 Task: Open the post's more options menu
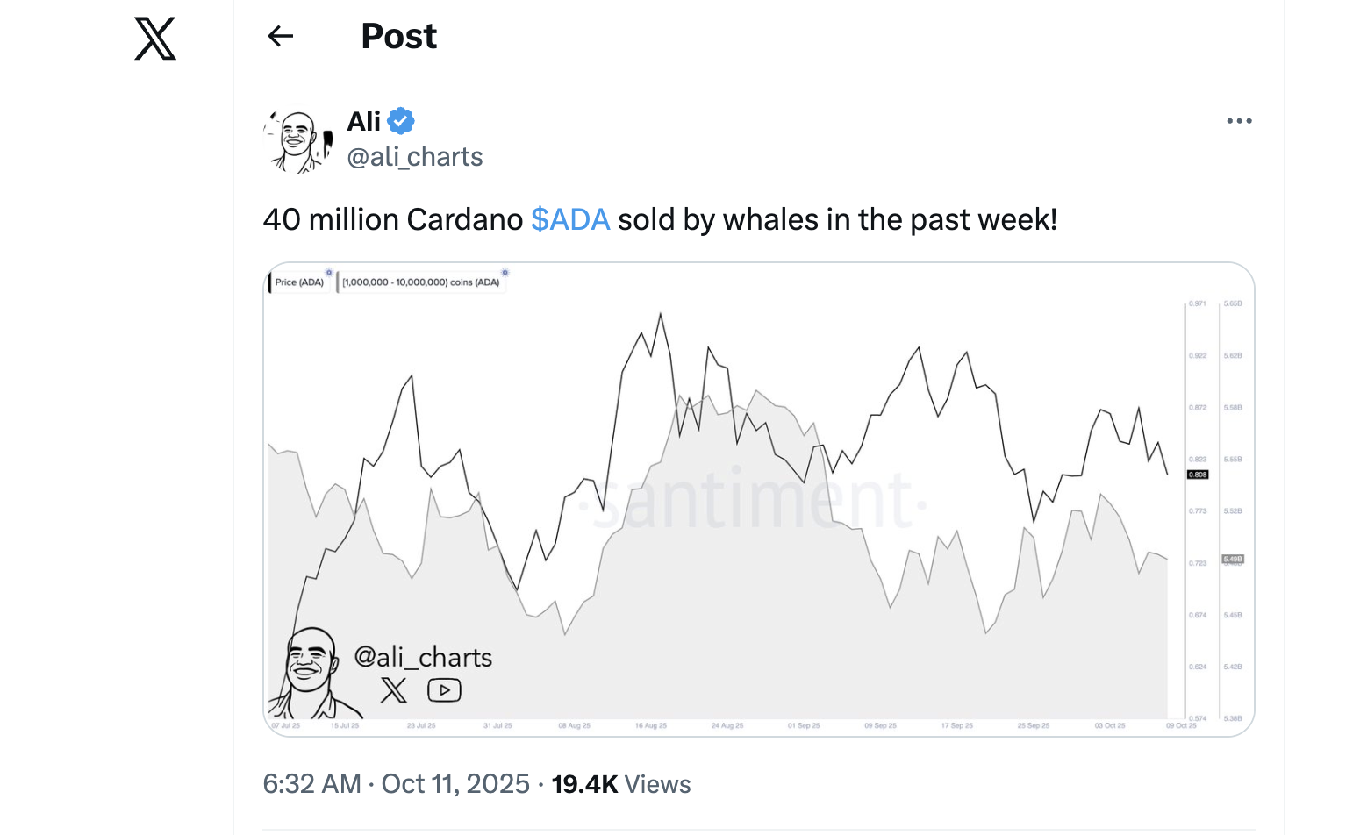pos(1239,121)
